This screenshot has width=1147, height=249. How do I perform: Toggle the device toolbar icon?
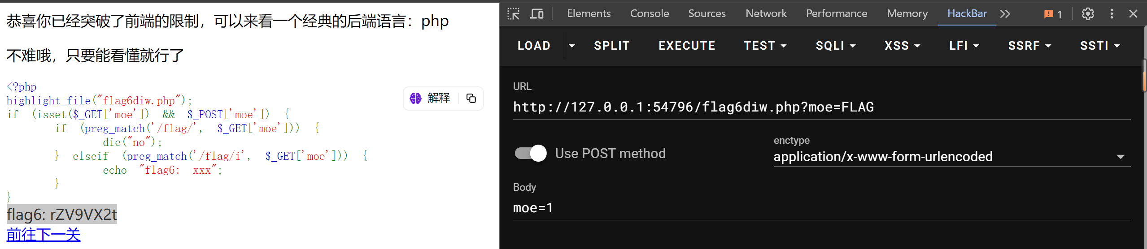536,14
